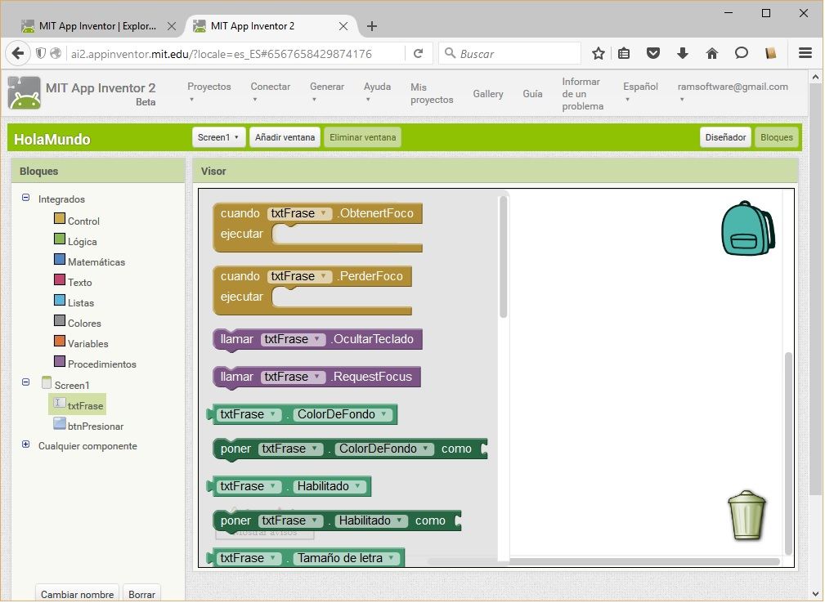The height and width of the screenshot is (603, 825).
Task: Click the Diseñador button
Action: click(725, 137)
